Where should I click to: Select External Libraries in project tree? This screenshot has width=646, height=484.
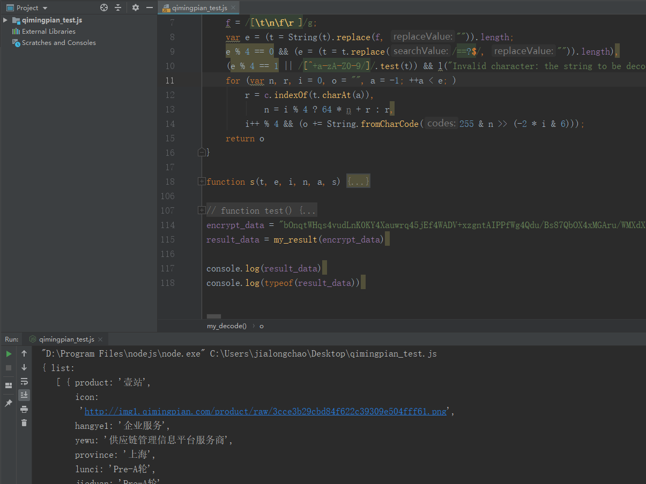tap(48, 32)
